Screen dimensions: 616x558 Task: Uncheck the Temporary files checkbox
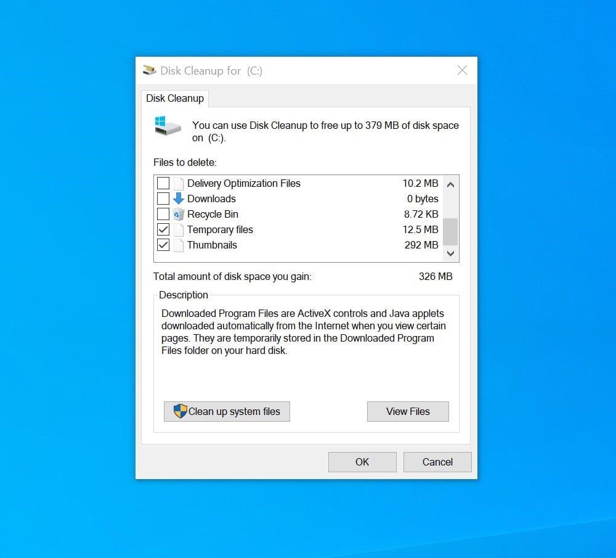click(163, 229)
